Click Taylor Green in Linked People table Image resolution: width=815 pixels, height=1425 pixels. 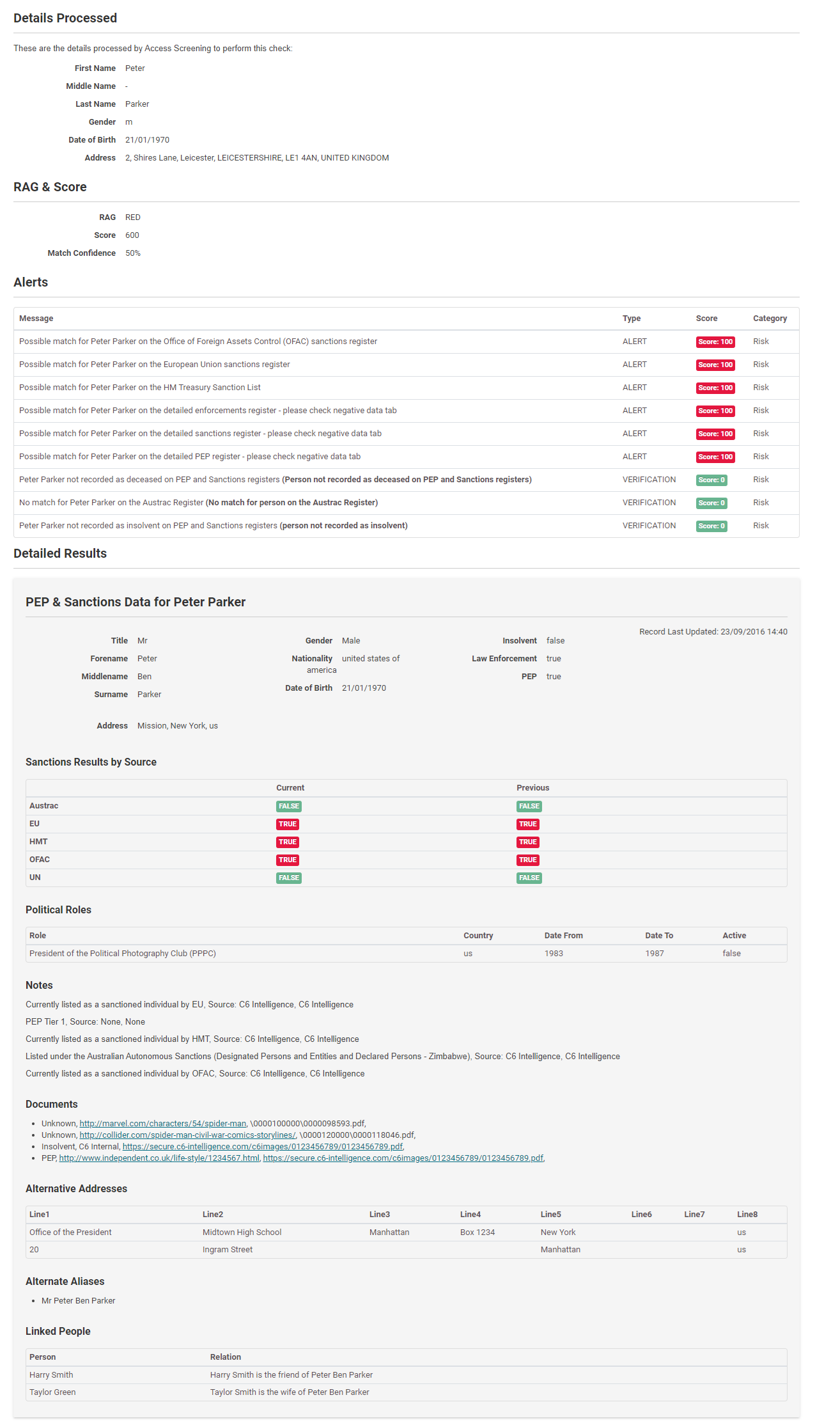pyautogui.click(x=52, y=1392)
